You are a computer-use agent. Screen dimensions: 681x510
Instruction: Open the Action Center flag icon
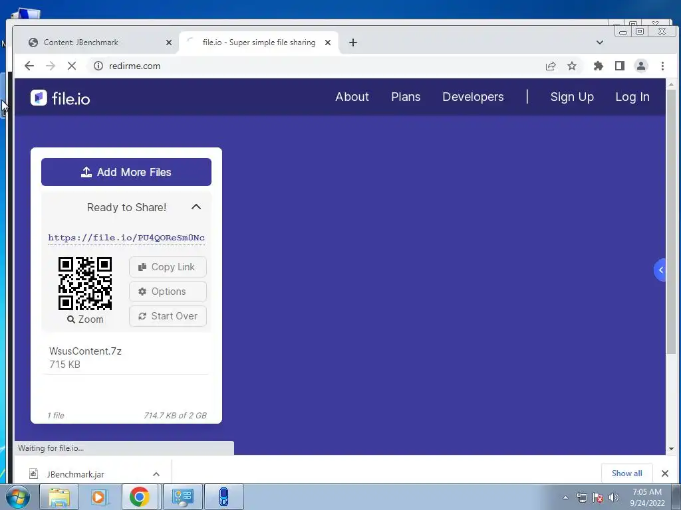click(598, 497)
